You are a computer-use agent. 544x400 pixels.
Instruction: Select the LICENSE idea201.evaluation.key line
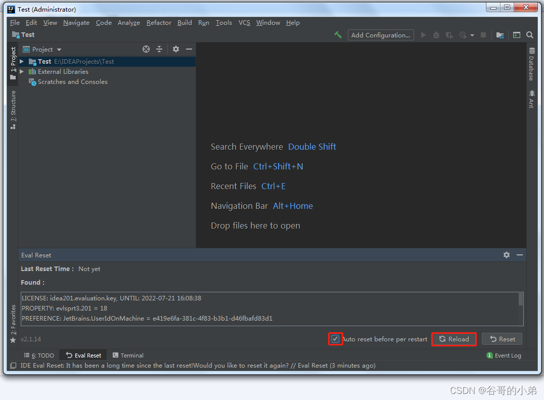point(111,298)
